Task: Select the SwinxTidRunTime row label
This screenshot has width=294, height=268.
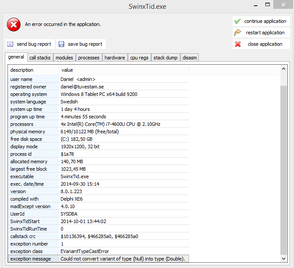Action: [x=29, y=229]
